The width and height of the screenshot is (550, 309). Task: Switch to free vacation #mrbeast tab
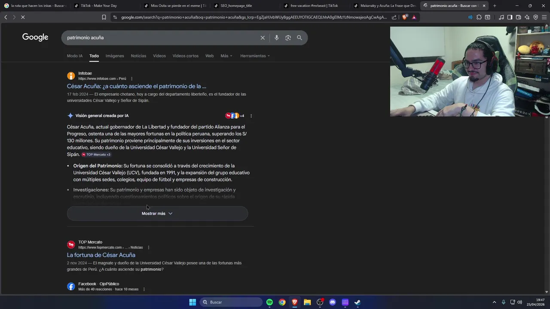click(x=314, y=6)
